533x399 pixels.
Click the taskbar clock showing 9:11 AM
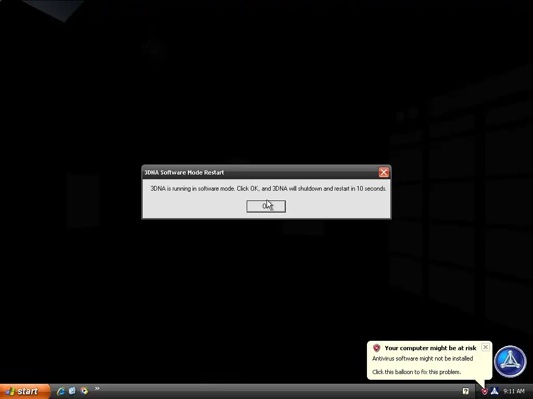coord(514,391)
